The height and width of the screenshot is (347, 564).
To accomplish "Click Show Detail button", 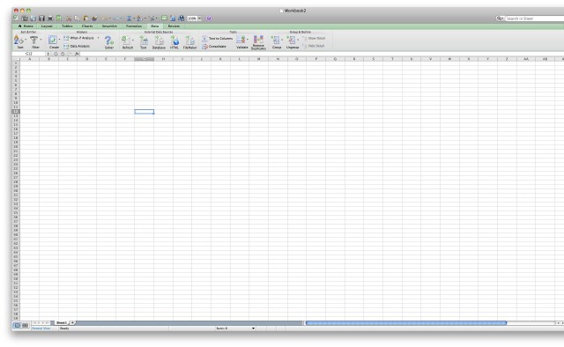I will click(x=314, y=38).
